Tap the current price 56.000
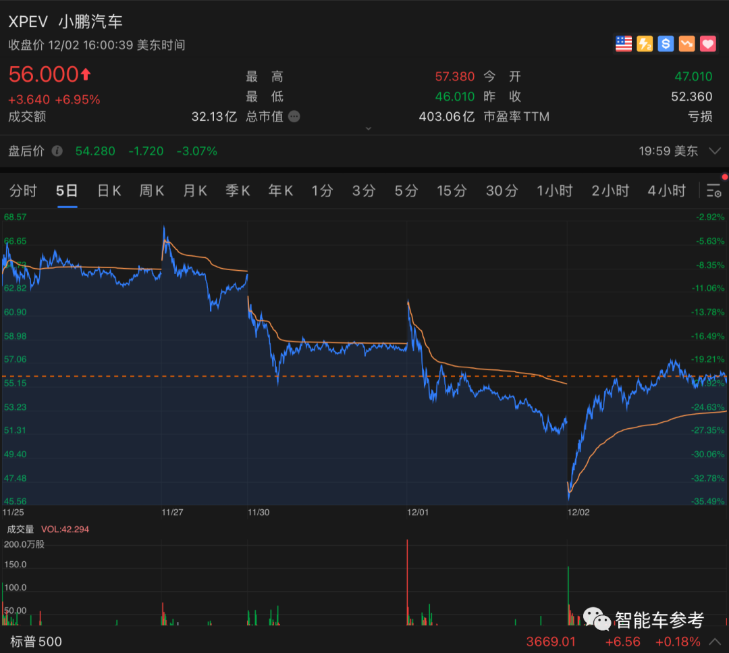729x653 pixels. (43, 74)
